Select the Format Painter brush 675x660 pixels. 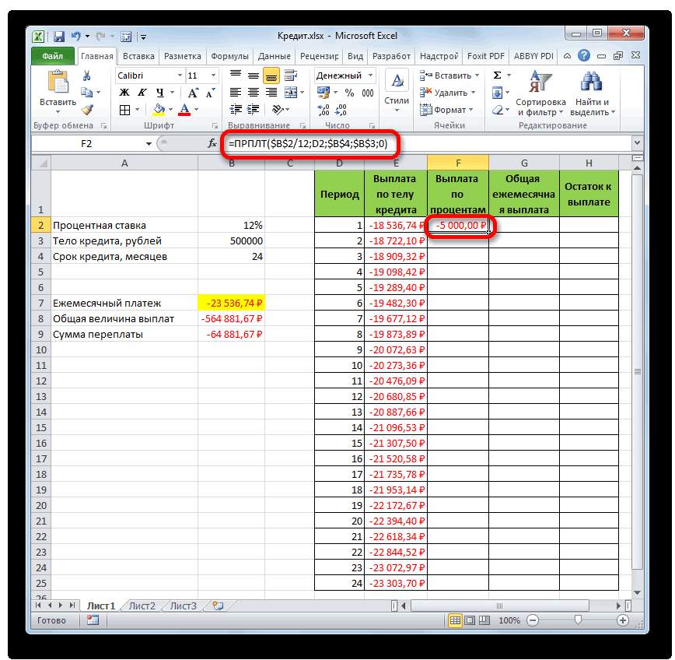coord(87,110)
